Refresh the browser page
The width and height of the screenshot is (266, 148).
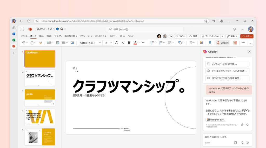tap(29, 21)
